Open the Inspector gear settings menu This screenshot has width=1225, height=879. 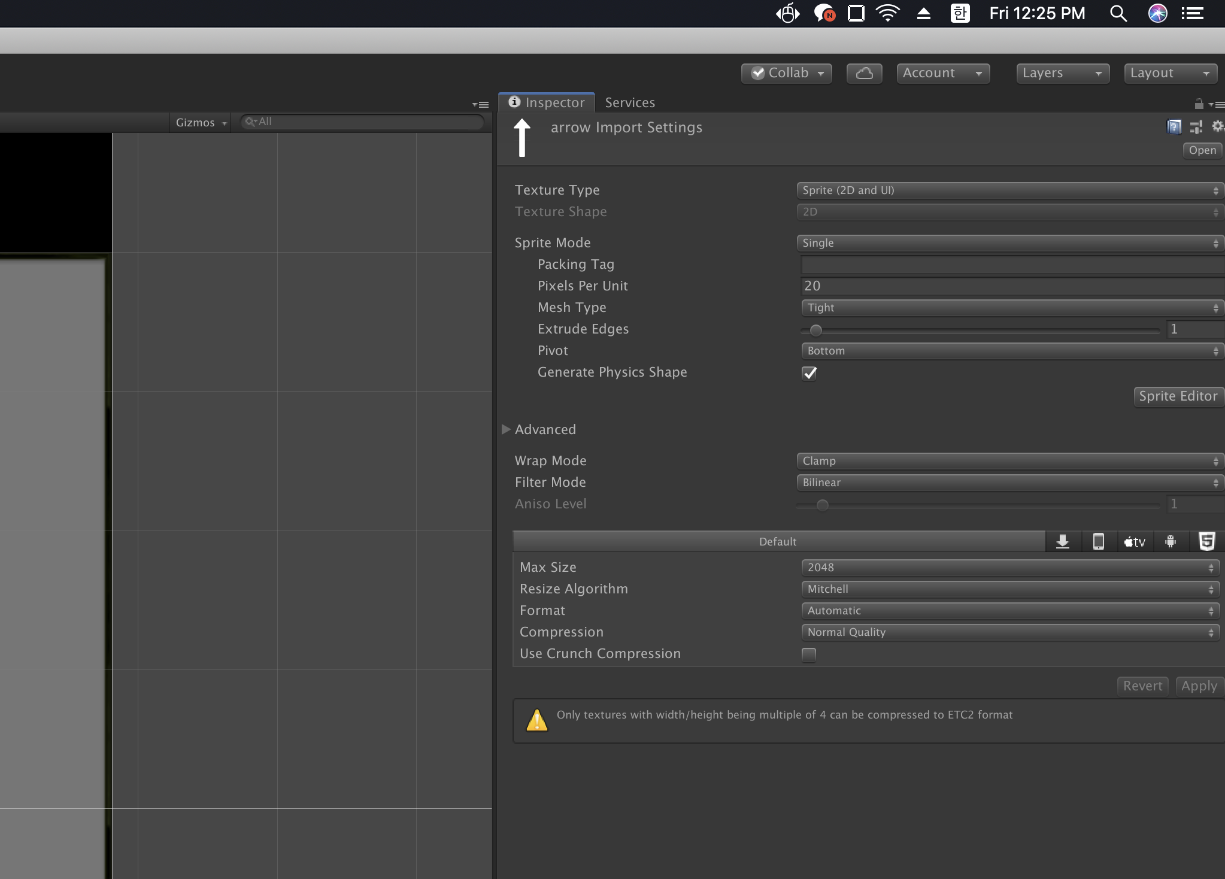(1217, 126)
